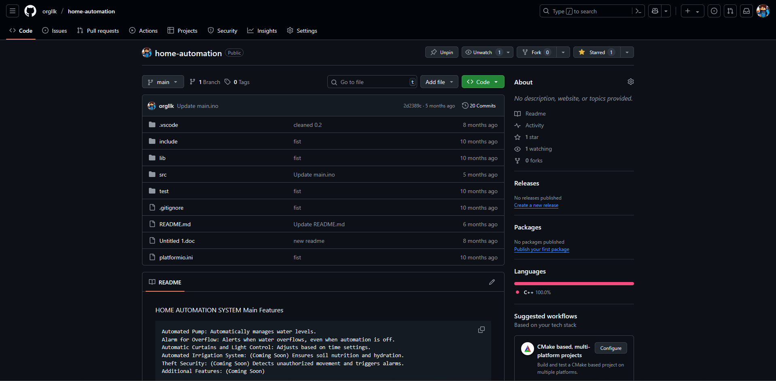Open the green Code dropdown button
The image size is (776, 381).
point(483,82)
